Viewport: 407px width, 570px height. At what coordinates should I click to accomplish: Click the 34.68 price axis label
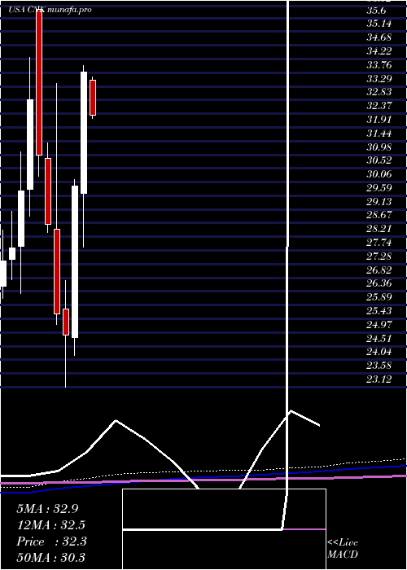tap(379, 37)
